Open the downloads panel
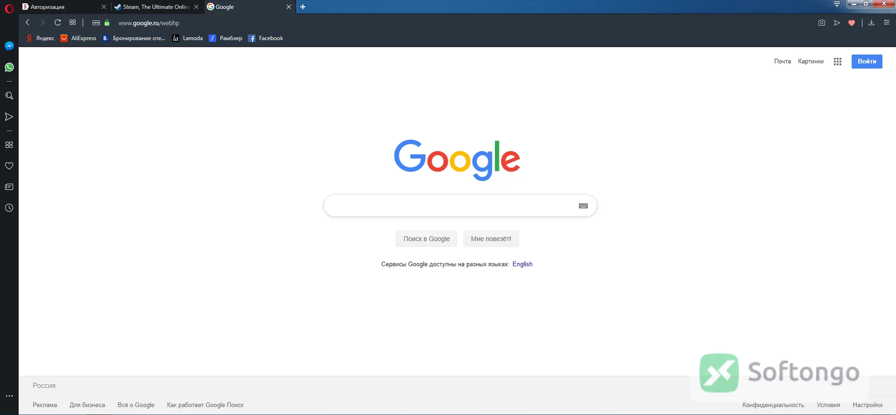The width and height of the screenshot is (896, 415). tap(871, 22)
